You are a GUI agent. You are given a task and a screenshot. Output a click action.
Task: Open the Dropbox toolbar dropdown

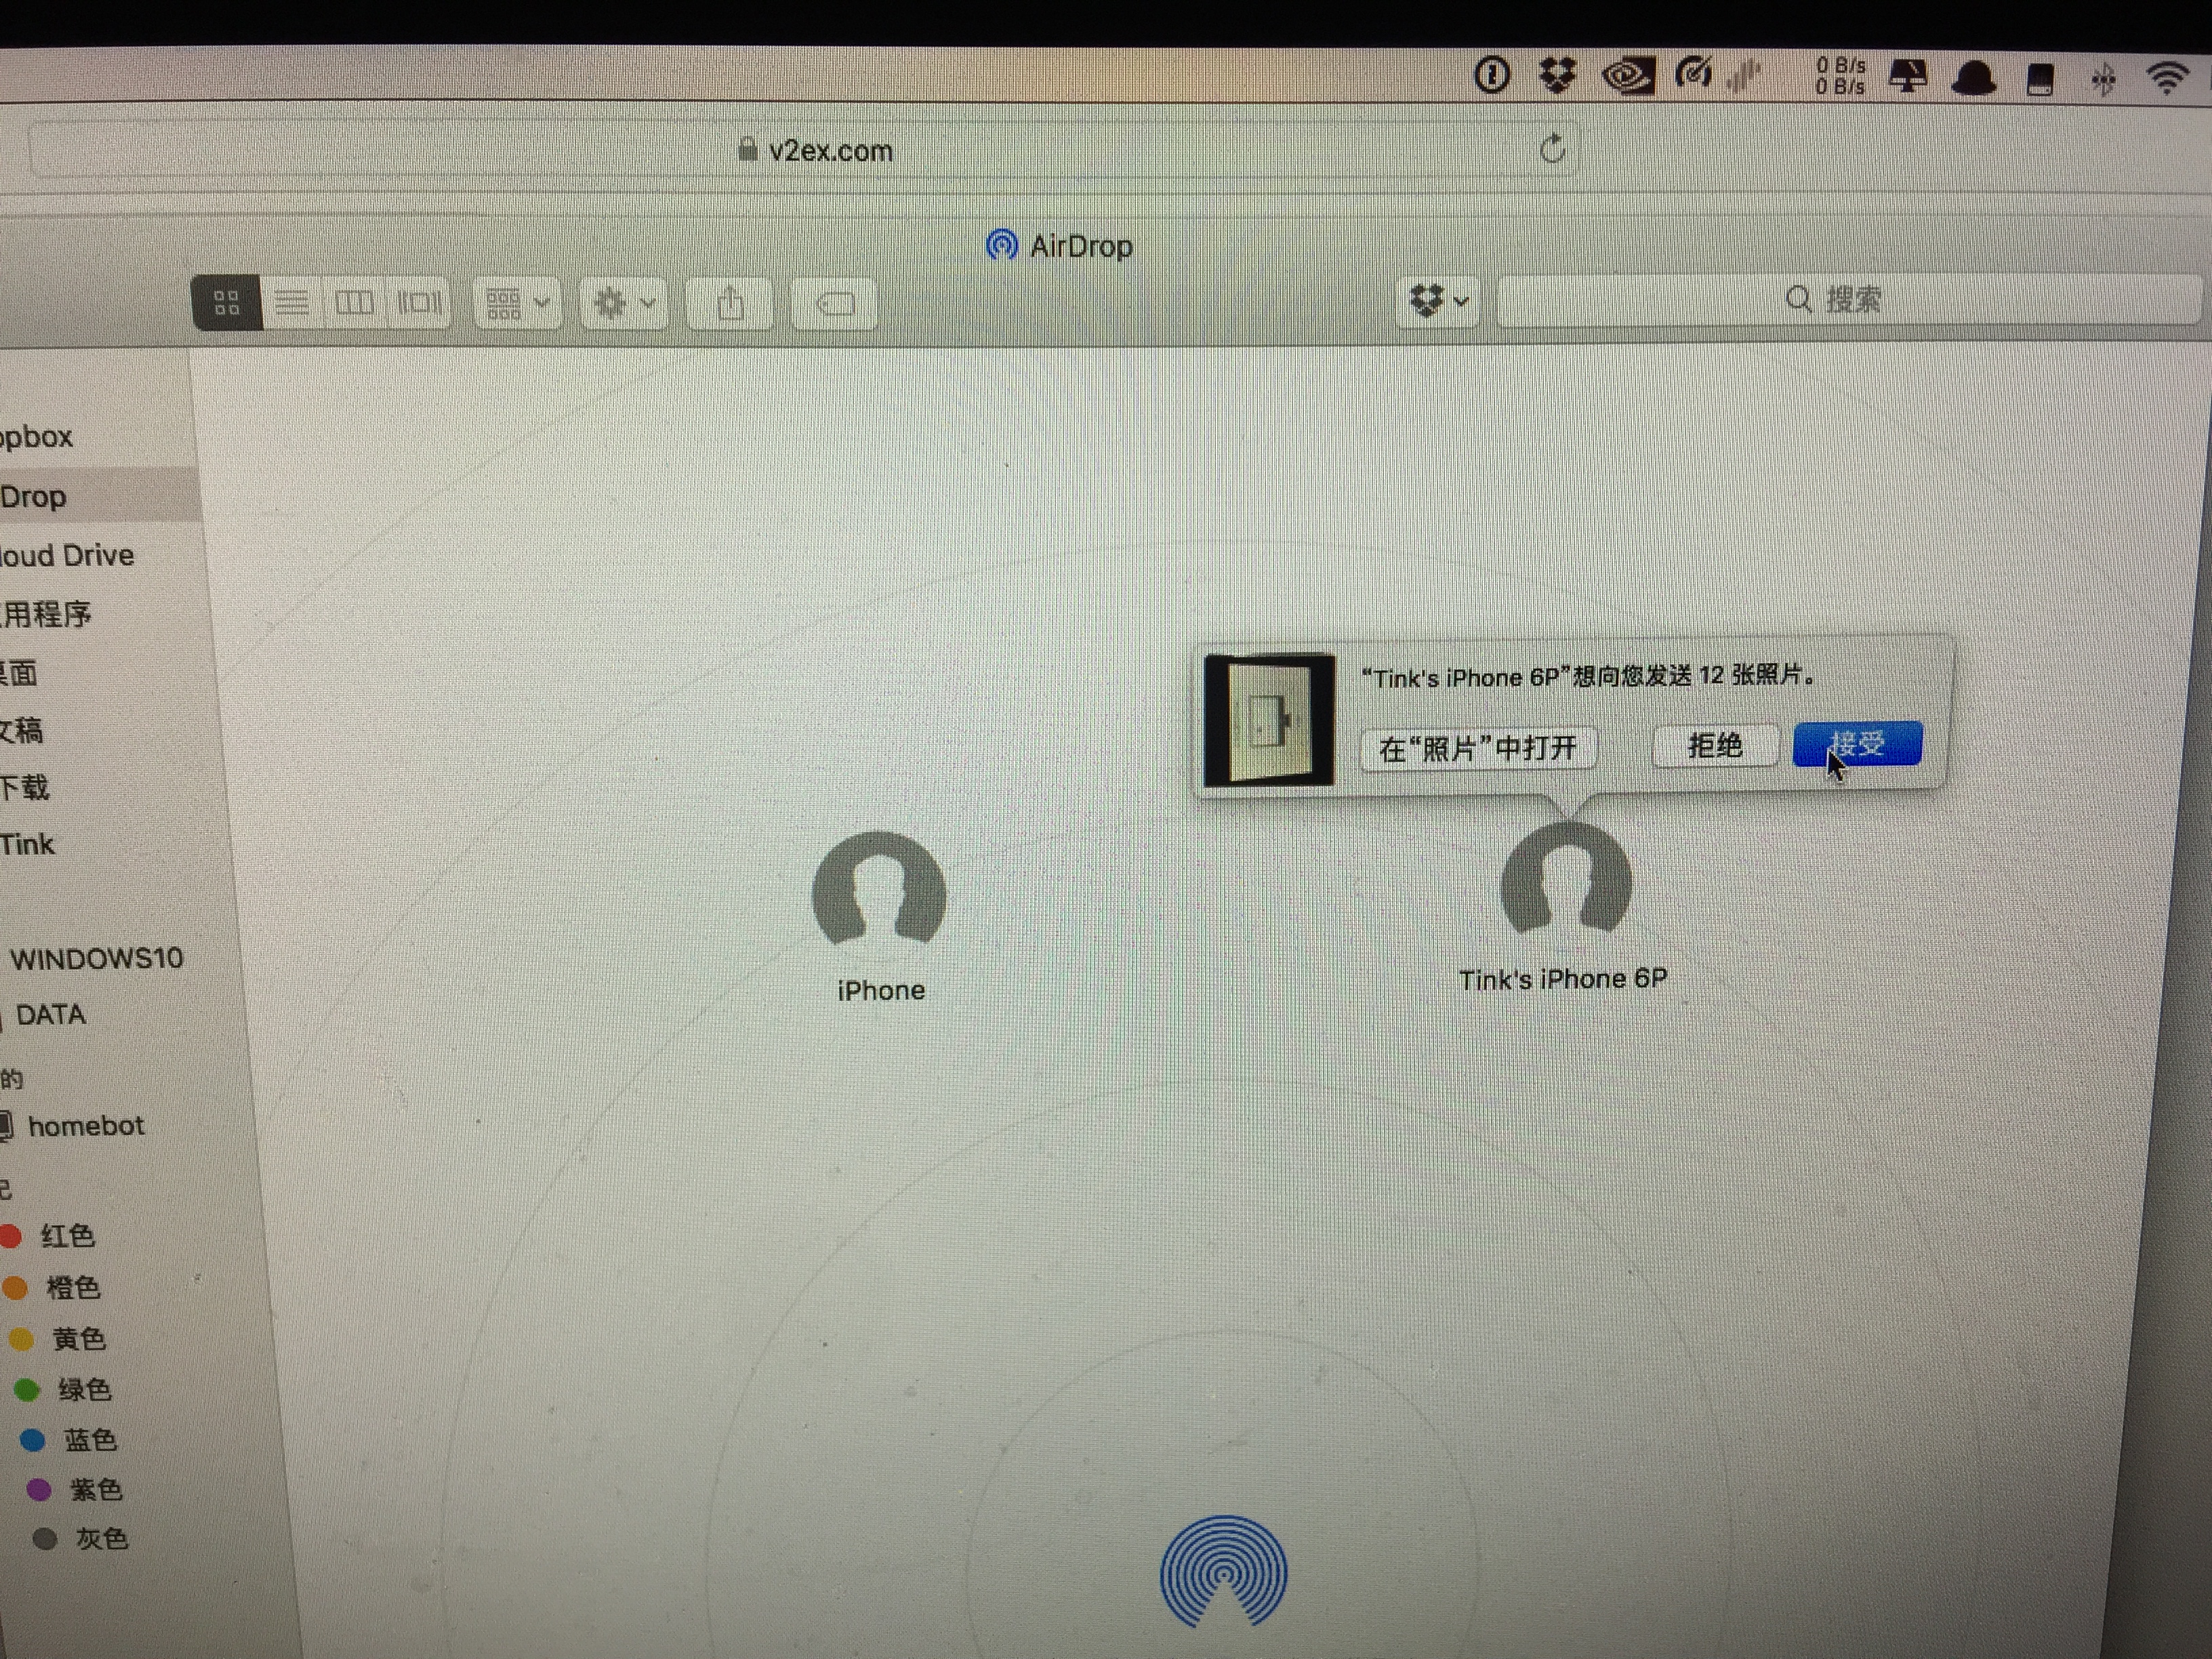pyautogui.click(x=1437, y=300)
